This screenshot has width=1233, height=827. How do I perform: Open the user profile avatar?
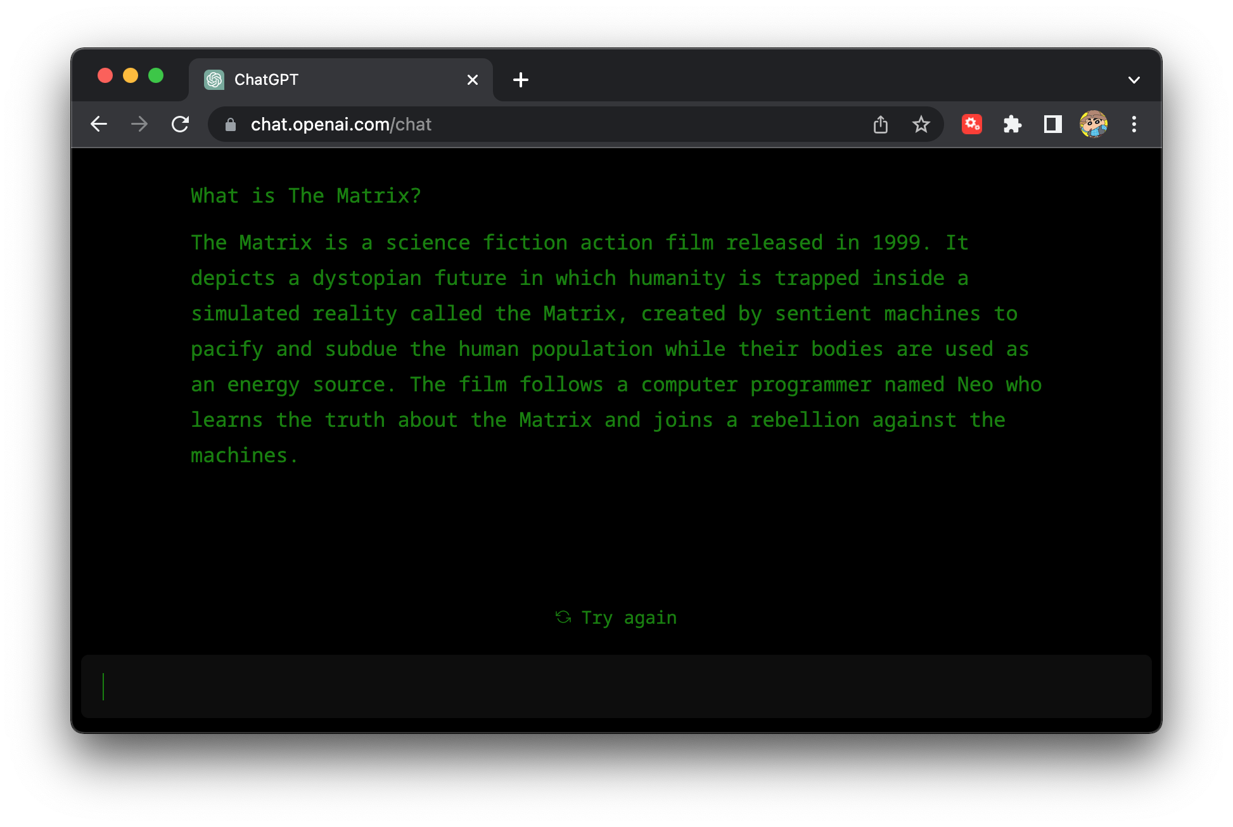pos(1093,124)
